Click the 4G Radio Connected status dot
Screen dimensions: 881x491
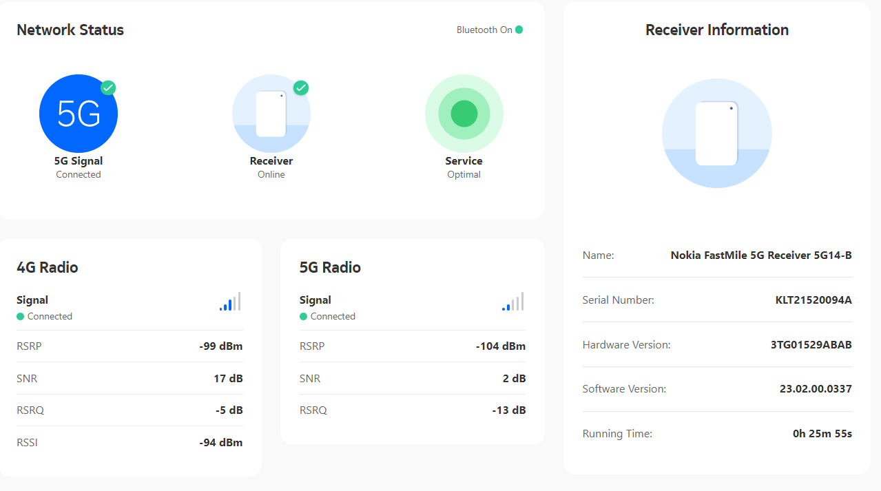(21, 316)
